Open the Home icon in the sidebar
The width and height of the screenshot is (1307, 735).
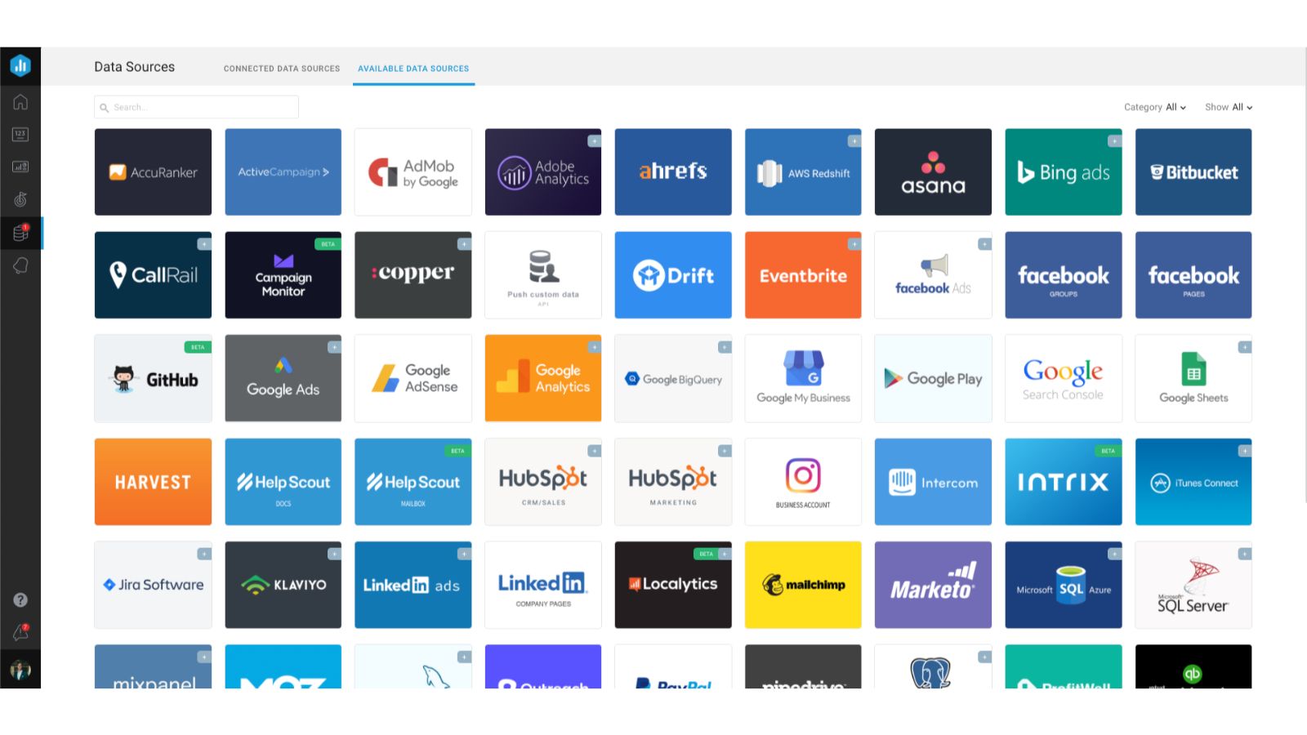20,101
